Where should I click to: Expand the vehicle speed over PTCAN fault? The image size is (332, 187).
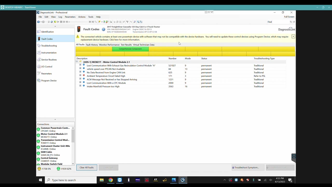point(80,68)
